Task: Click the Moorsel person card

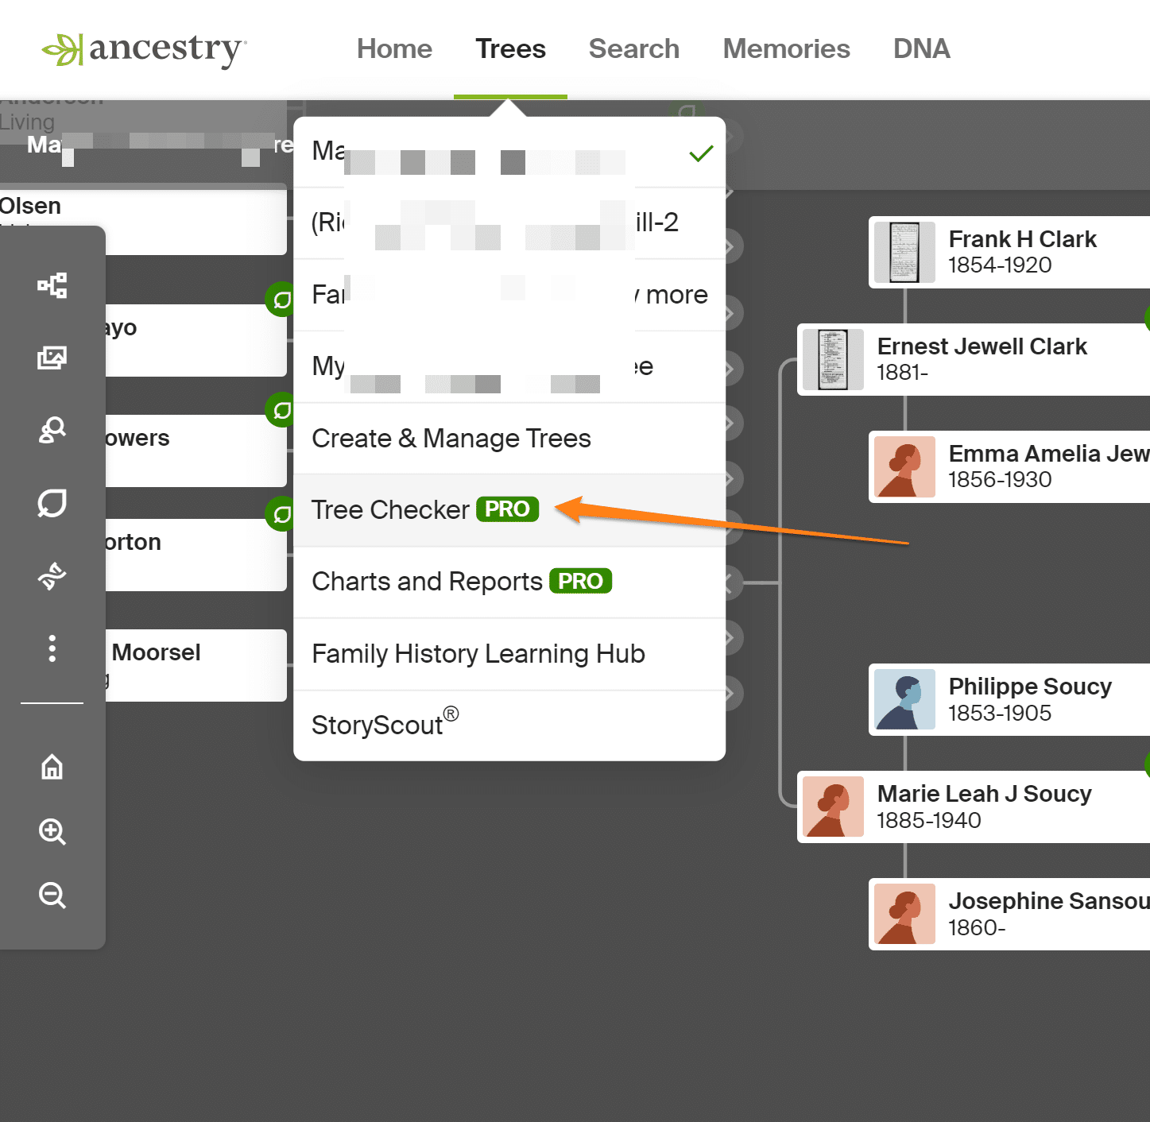Action: pyautogui.click(x=196, y=665)
